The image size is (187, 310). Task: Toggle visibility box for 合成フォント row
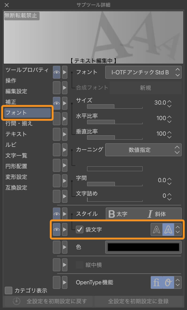[x=57, y=87]
